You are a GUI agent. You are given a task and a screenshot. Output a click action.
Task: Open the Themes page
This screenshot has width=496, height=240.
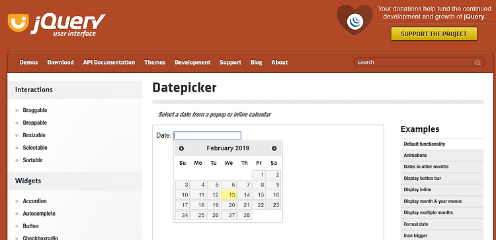(x=155, y=63)
